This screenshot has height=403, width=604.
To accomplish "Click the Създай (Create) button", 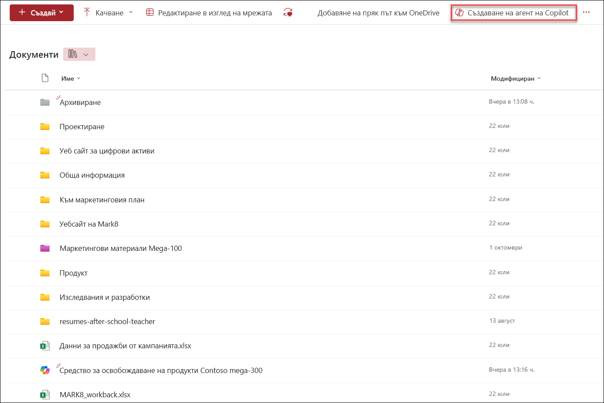I will pyautogui.click(x=42, y=13).
